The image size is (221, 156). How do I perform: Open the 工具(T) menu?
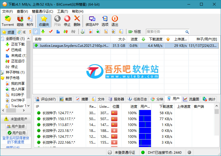tap(62, 12)
